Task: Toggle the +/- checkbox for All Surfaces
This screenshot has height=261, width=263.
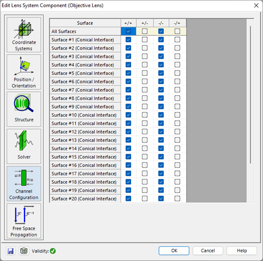Action: pyautogui.click(x=145, y=31)
